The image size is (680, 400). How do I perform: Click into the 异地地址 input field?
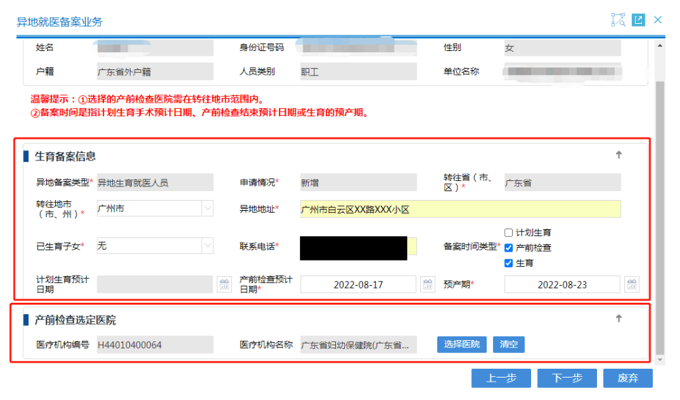[460, 210]
